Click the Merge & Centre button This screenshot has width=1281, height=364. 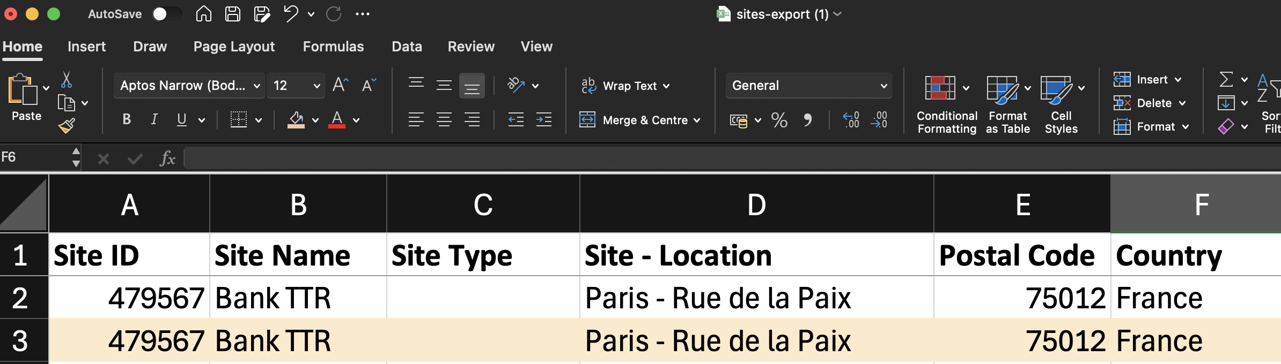click(639, 120)
